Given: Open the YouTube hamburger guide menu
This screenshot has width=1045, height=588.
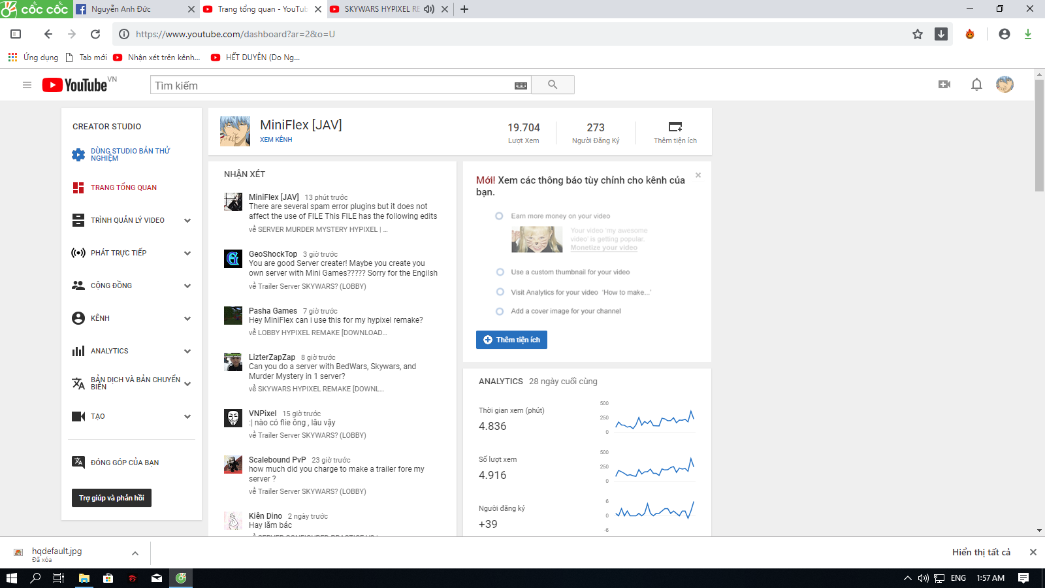Looking at the screenshot, I should tap(27, 85).
